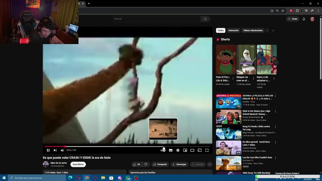Open media controls in browser toolbar

click(306, 11)
